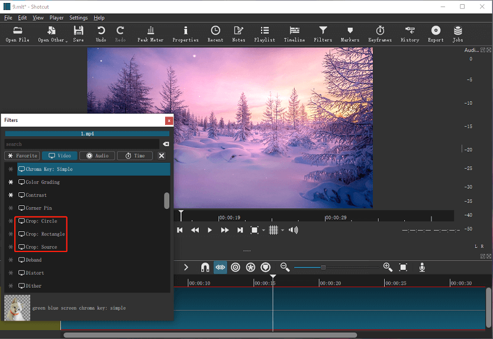Switch to Time filters tab
Image resolution: width=493 pixels, height=339 pixels.
click(x=135, y=156)
